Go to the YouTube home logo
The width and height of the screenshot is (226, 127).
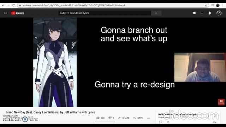(x=18, y=13)
